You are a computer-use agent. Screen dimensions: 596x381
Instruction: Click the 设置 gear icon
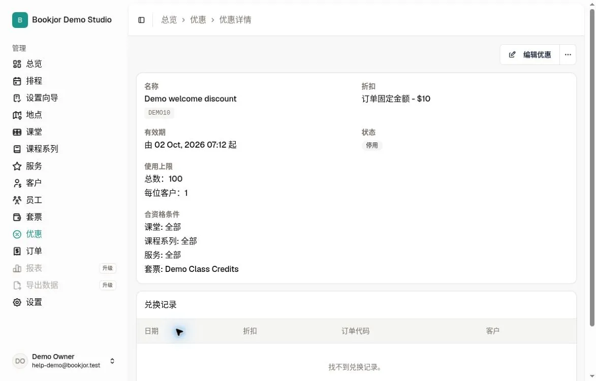pos(17,302)
